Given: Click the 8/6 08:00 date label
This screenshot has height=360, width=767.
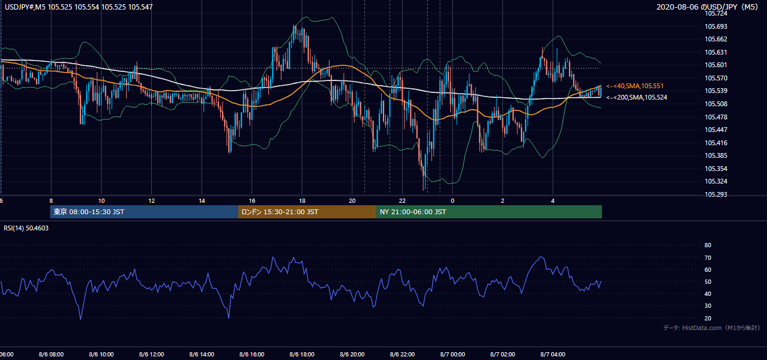Looking at the screenshot, I should point(51,355).
